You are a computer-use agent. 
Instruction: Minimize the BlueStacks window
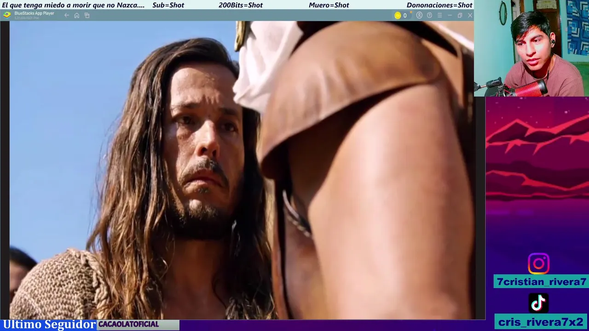(450, 15)
